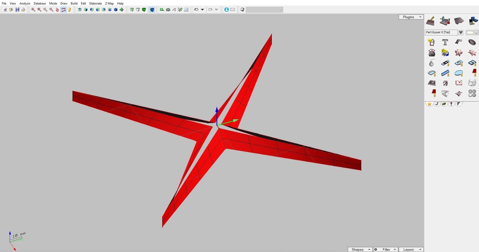Click the open file folder icon
The width and height of the screenshot is (479, 252).
pos(11,10)
